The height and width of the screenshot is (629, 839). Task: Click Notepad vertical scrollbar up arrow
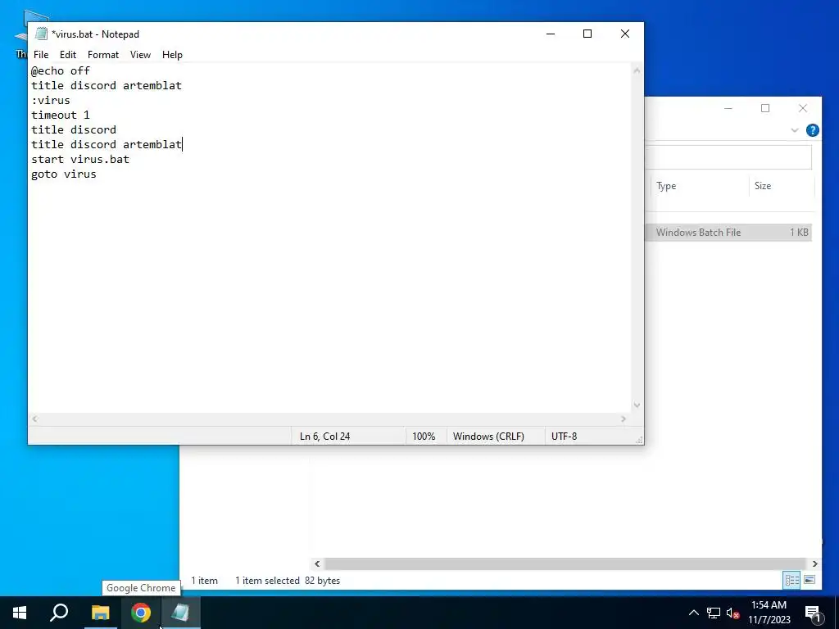tap(637, 70)
